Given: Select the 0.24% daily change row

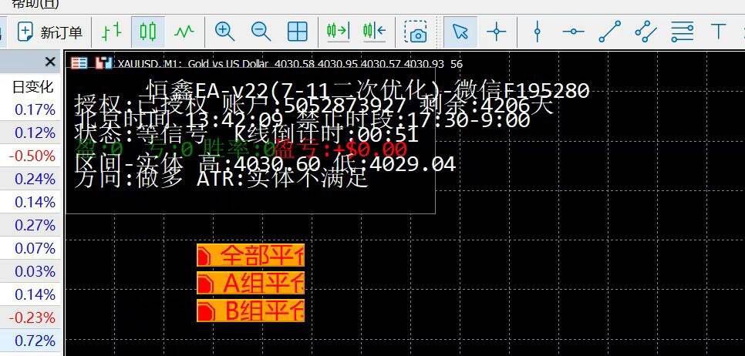Looking at the screenshot, I should point(32,179).
